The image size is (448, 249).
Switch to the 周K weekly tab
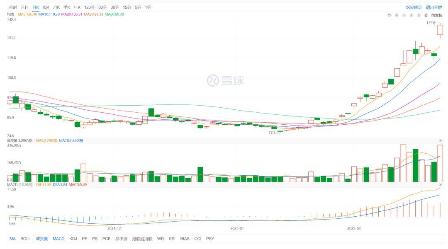pyautogui.click(x=46, y=7)
